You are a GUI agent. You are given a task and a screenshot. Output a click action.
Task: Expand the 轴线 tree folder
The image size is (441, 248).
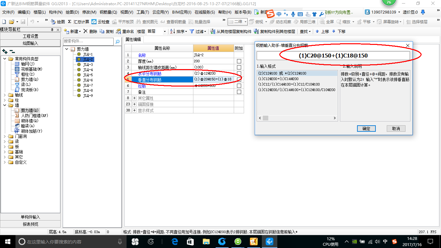pyautogui.click(x=5, y=95)
